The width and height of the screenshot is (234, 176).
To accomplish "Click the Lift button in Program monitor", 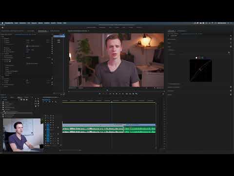I will click(127, 94).
